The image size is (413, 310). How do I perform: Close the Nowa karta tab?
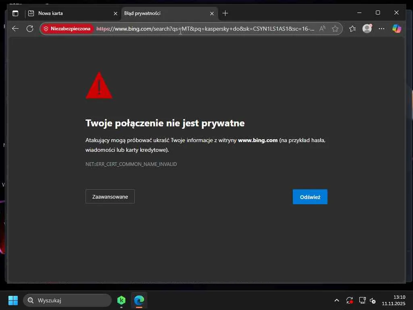[115, 13]
